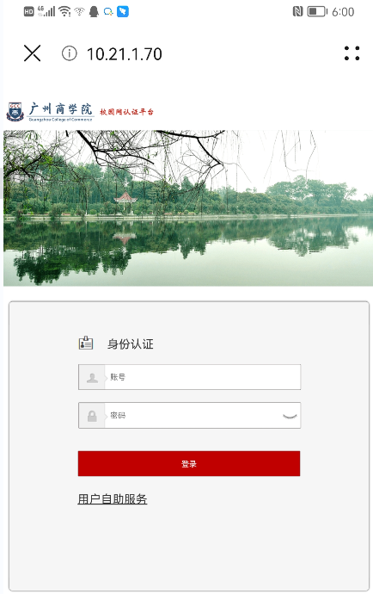Tap the battery indicator in status bar

click(x=317, y=11)
